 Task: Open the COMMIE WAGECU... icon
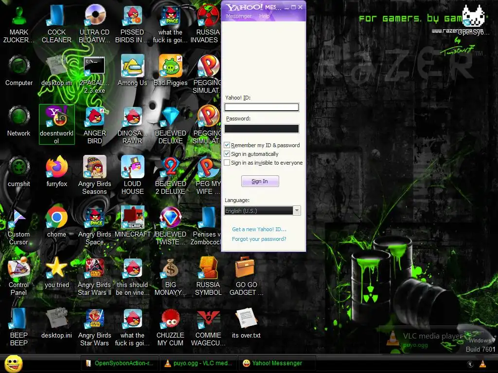[208, 319]
